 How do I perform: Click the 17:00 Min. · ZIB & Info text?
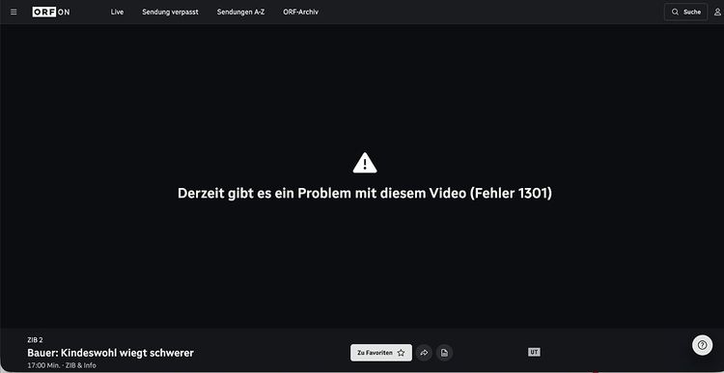tap(62, 365)
